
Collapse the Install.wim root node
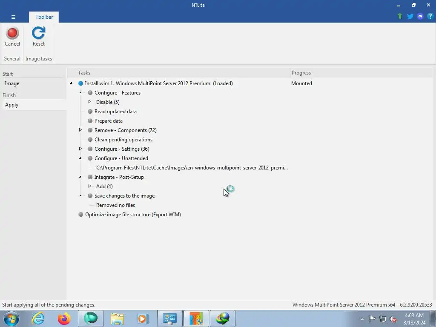(x=71, y=83)
